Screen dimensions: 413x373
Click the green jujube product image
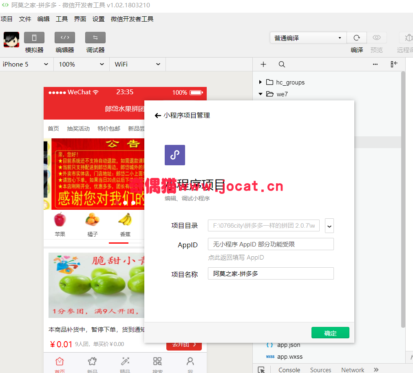click(x=96, y=285)
